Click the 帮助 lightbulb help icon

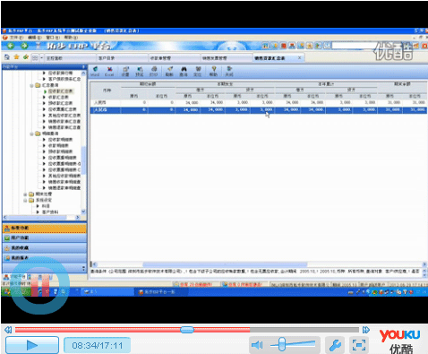coord(213,72)
